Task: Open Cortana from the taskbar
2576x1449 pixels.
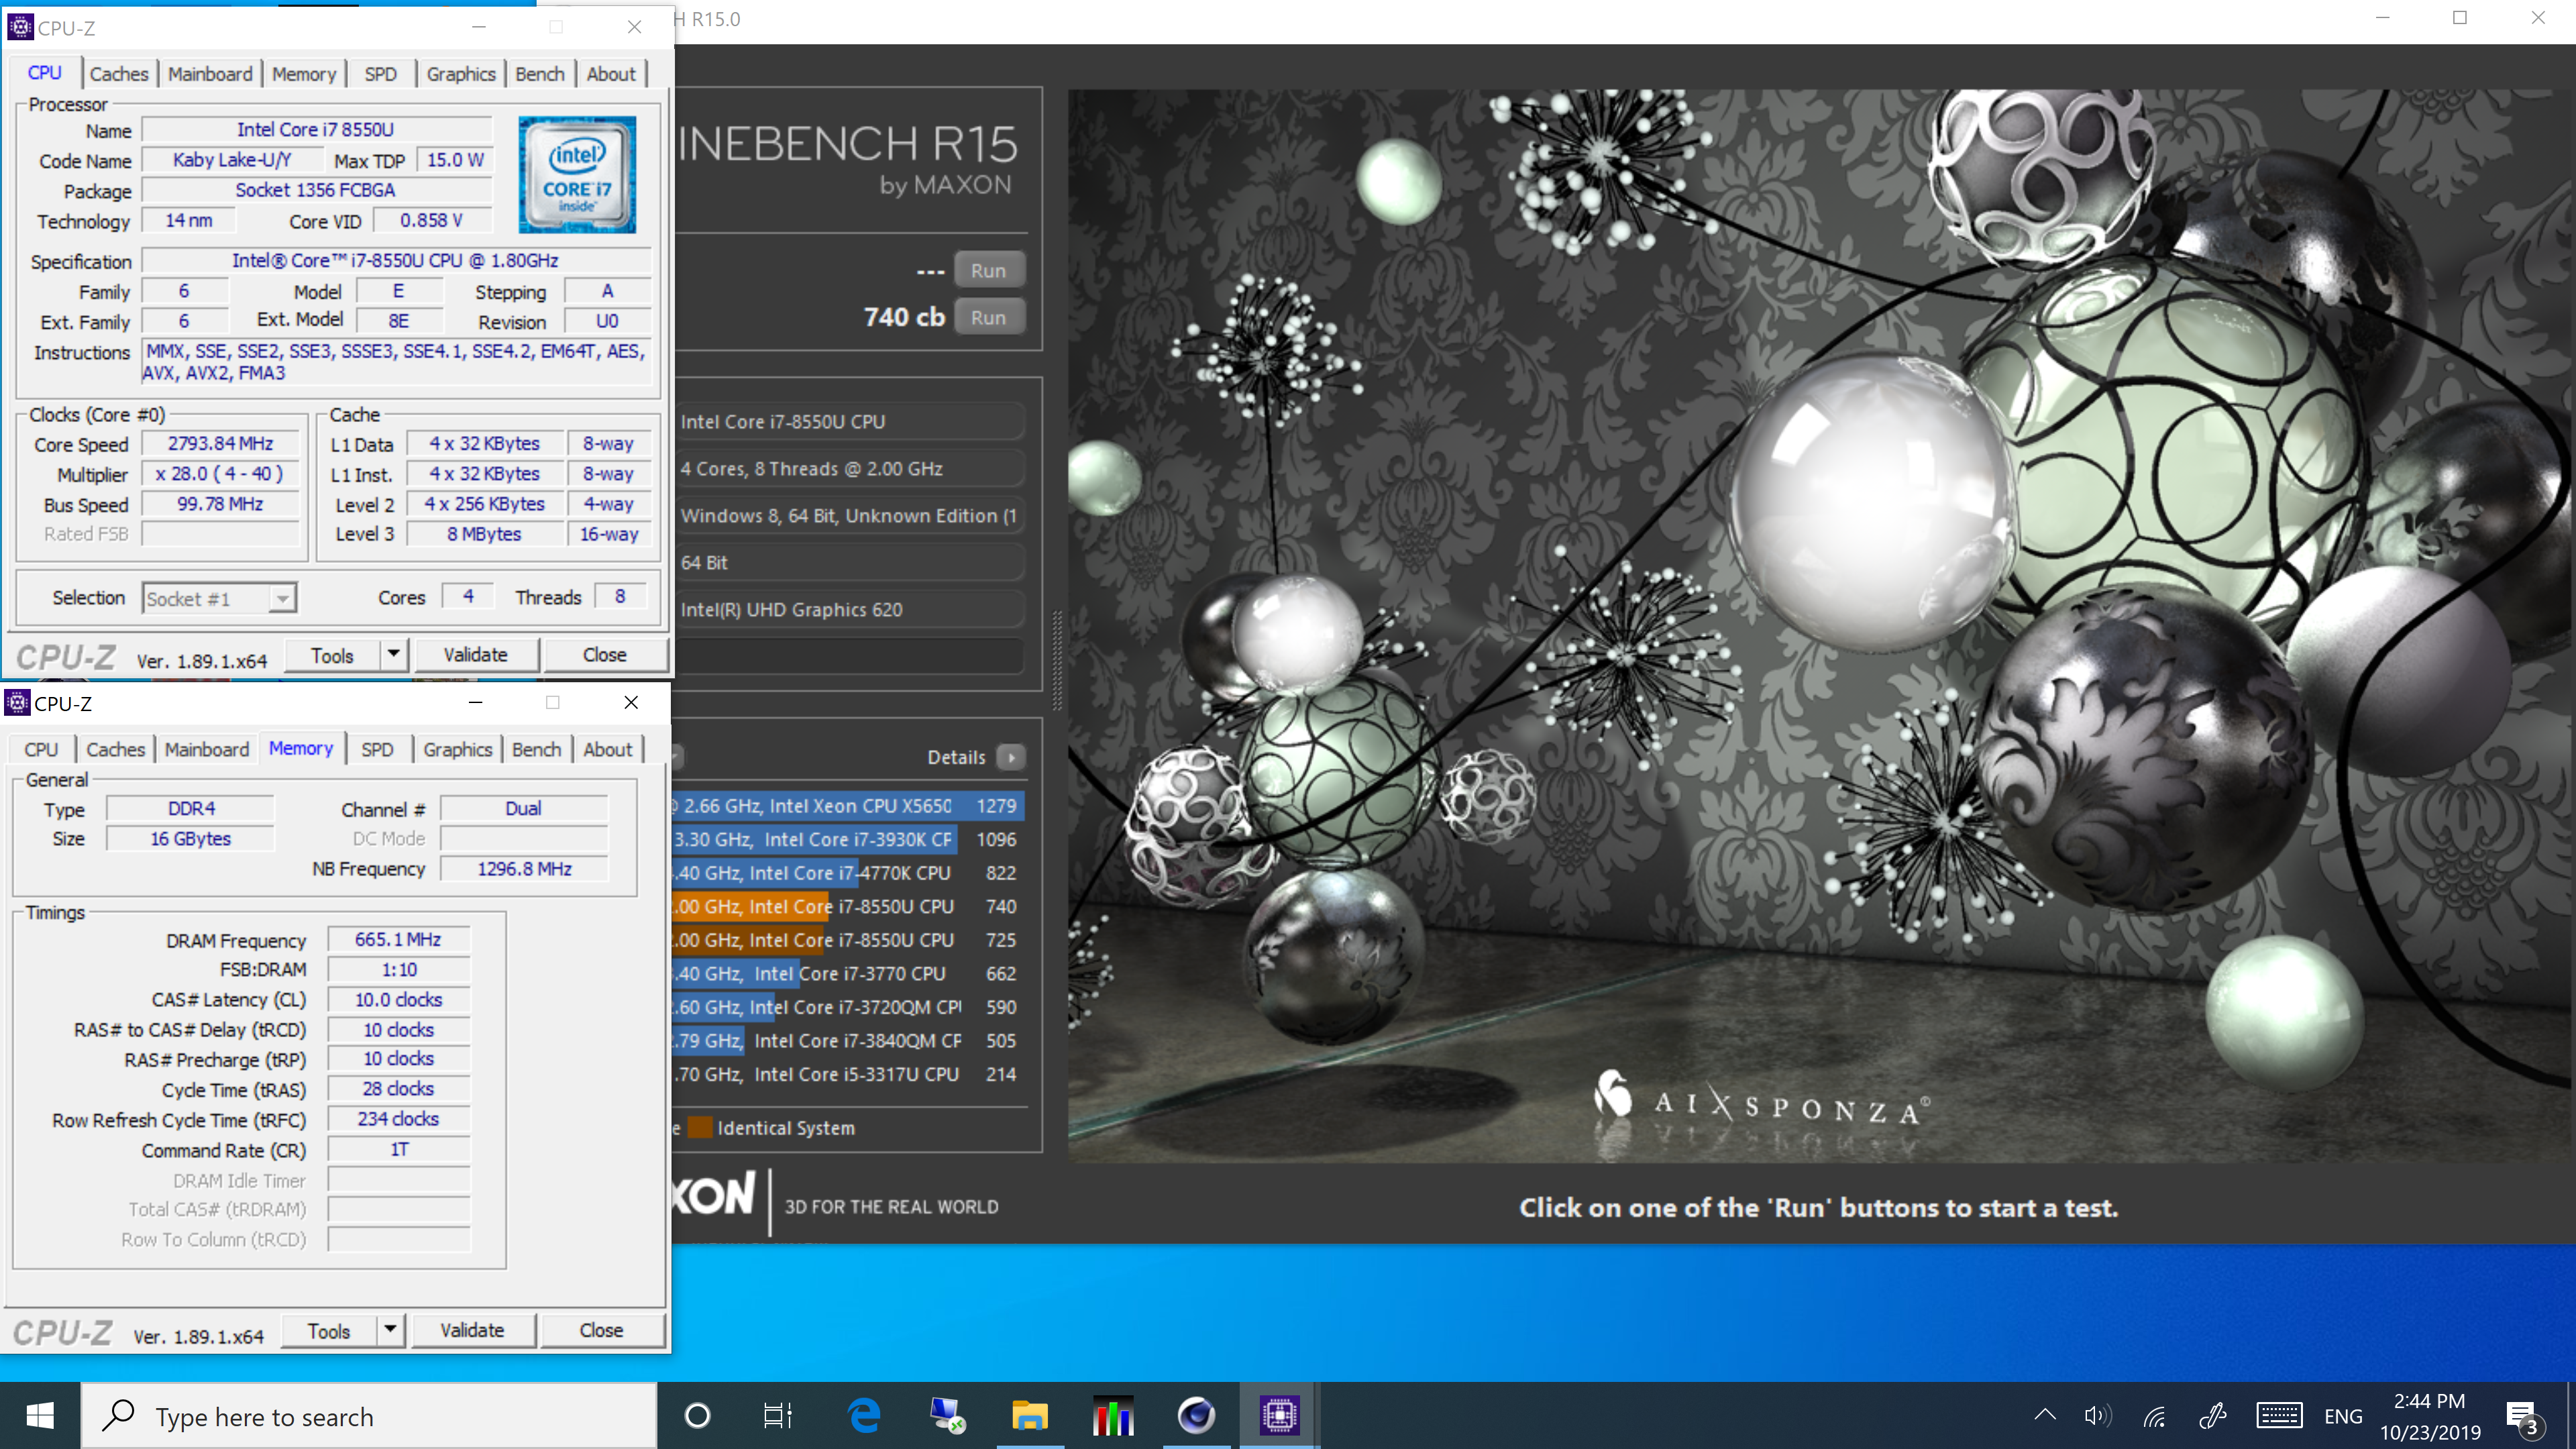Action: point(697,1416)
